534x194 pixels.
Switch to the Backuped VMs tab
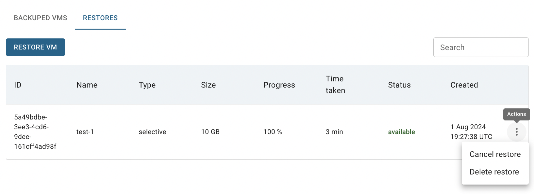click(x=41, y=18)
